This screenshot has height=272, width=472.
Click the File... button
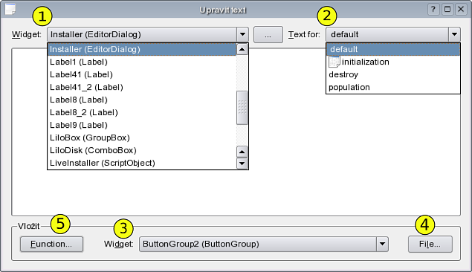click(x=430, y=244)
